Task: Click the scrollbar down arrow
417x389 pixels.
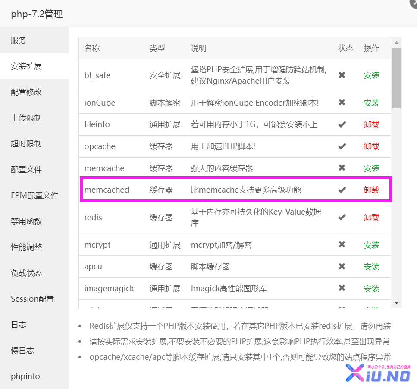Action: click(x=397, y=303)
